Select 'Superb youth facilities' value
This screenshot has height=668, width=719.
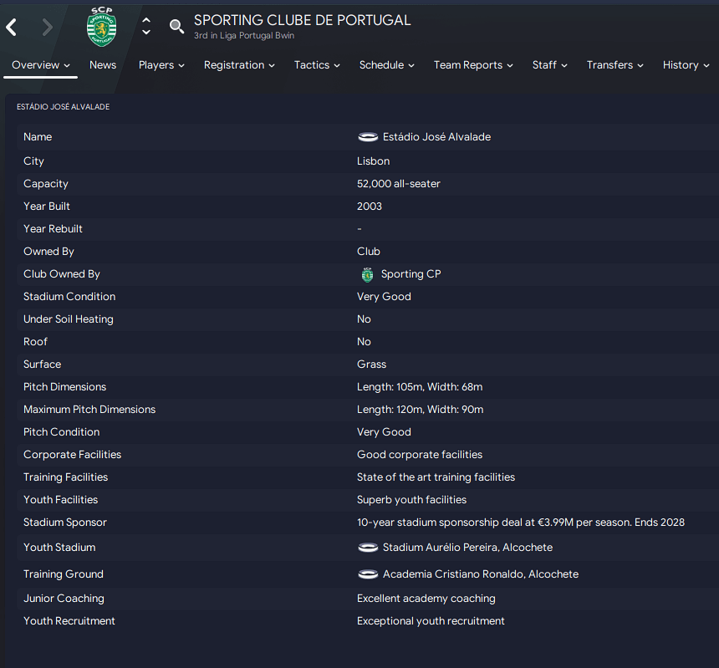tap(411, 500)
